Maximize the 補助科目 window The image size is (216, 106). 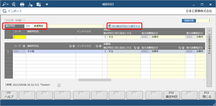(x=202, y=4)
